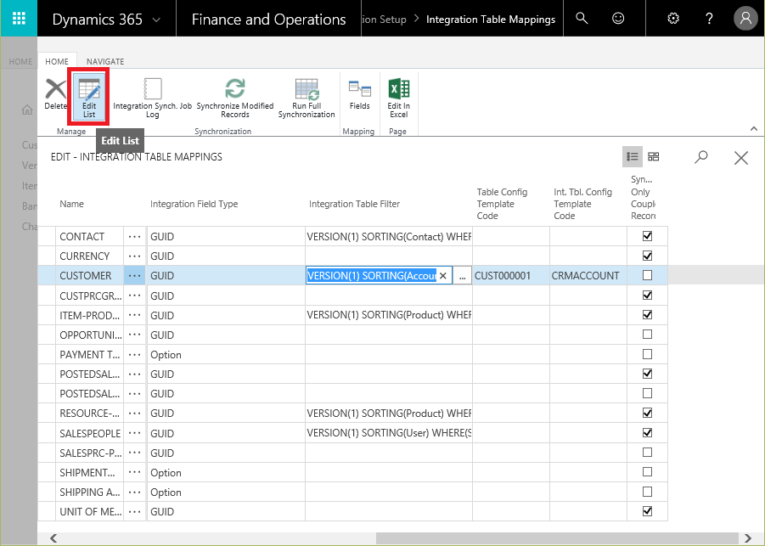Clear the CUSTOMER filter with the X
The image size is (765, 546).
pyautogui.click(x=443, y=276)
